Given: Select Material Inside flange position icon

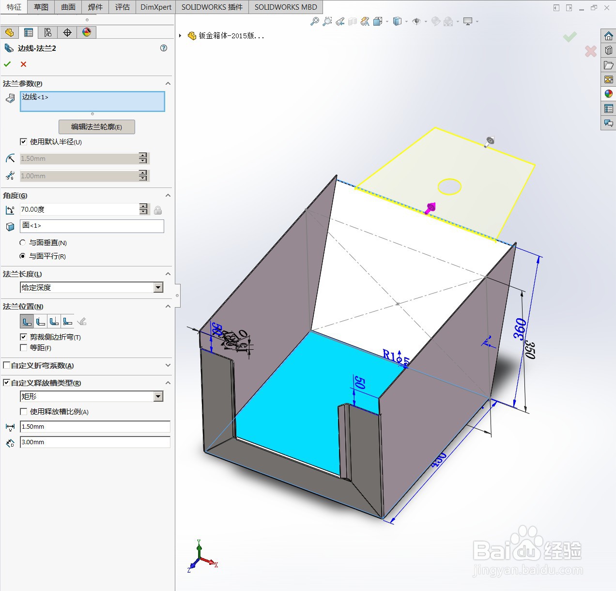Looking at the screenshot, I should click(27, 321).
